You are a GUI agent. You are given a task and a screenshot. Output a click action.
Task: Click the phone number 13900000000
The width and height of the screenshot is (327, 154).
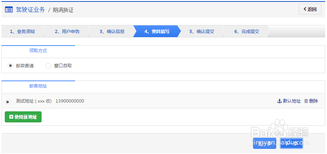tap(70, 101)
